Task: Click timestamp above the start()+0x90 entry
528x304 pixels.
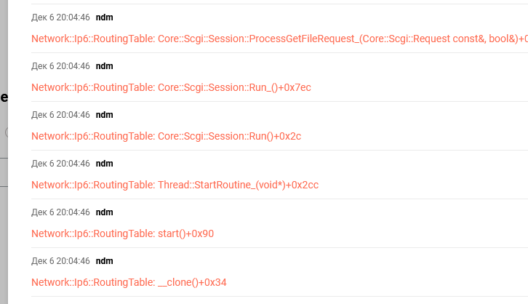Action: click(60, 212)
